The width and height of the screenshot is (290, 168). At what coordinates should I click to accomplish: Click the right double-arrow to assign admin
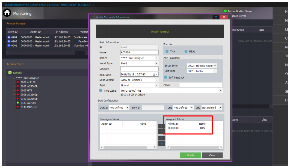tap(162, 138)
